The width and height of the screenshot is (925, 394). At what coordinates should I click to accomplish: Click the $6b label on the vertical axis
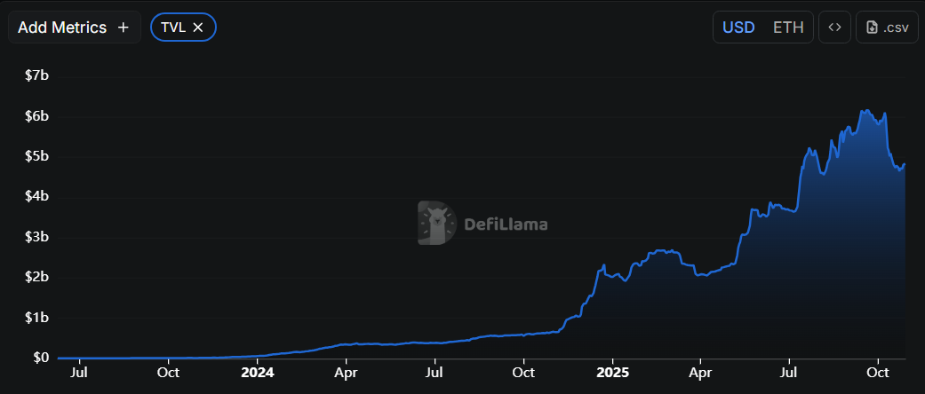coord(36,116)
